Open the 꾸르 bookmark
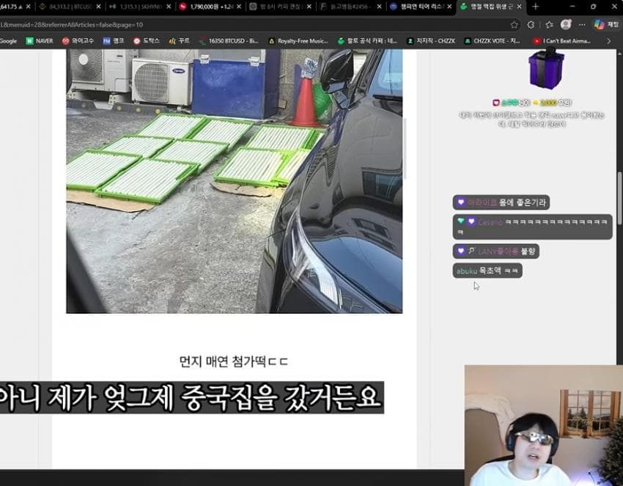 click(x=179, y=41)
